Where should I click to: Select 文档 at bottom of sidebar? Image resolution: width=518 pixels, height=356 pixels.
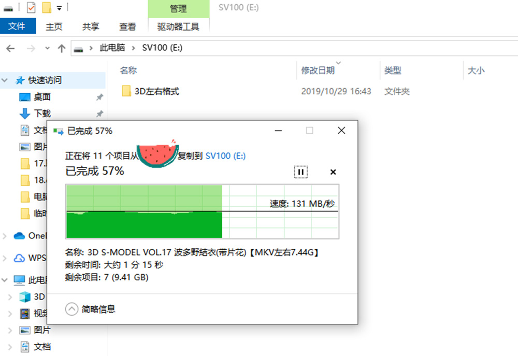[x=42, y=347]
